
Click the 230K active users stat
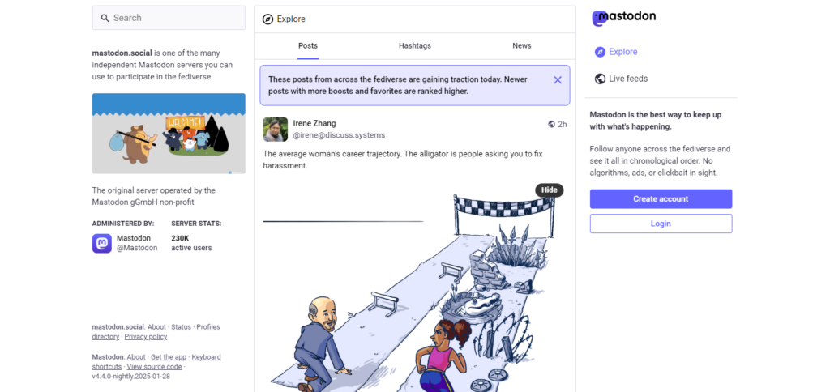tap(191, 243)
